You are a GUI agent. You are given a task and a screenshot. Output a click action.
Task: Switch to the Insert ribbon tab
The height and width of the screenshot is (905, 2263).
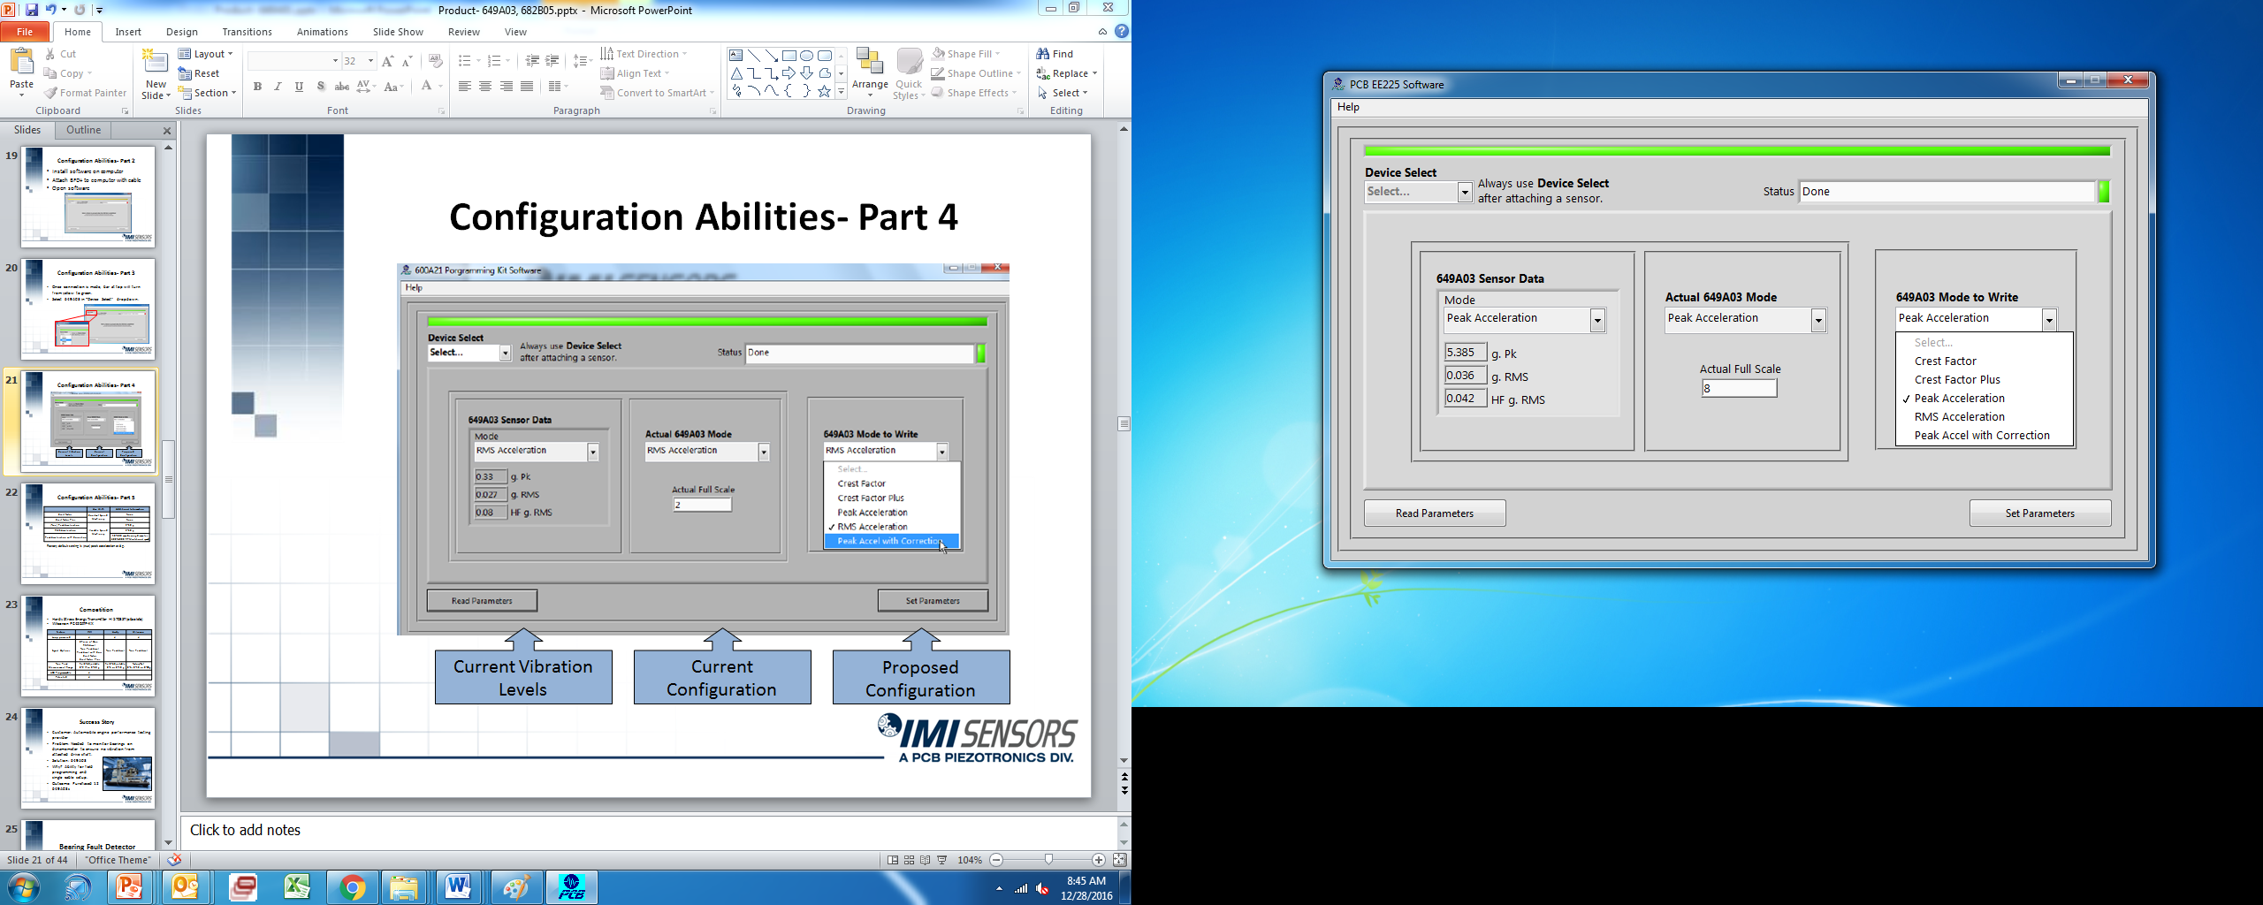coord(128,32)
